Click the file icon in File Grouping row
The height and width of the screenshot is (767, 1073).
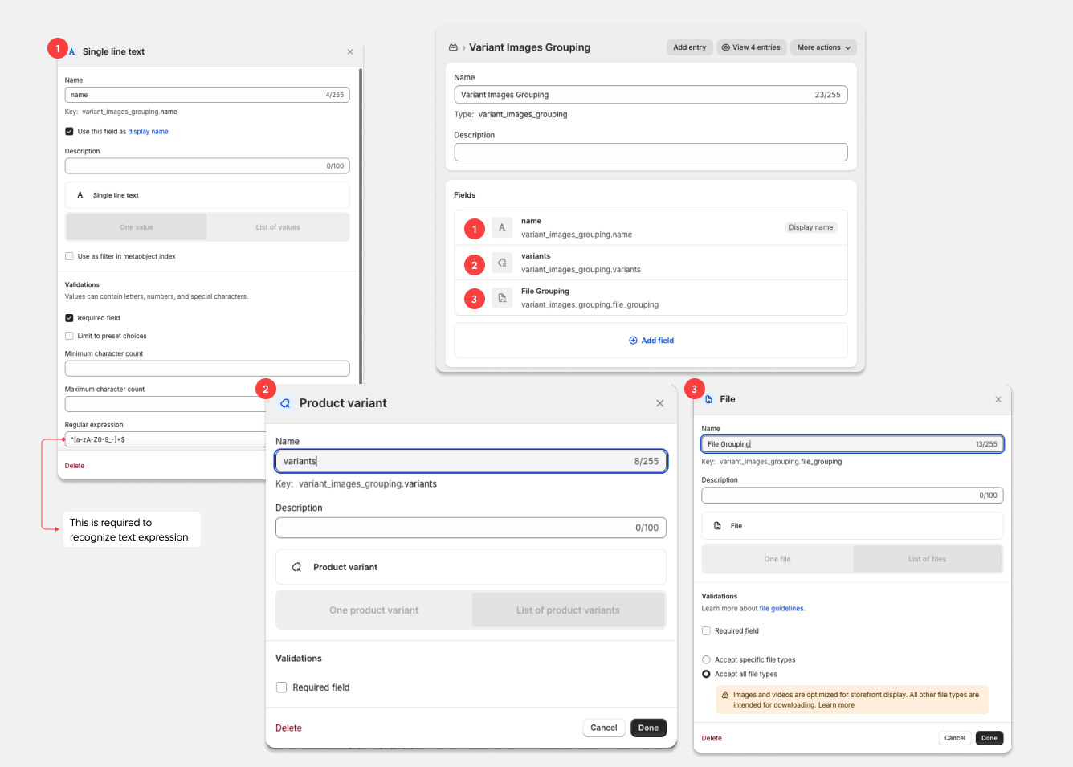pyautogui.click(x=502, y=298)
